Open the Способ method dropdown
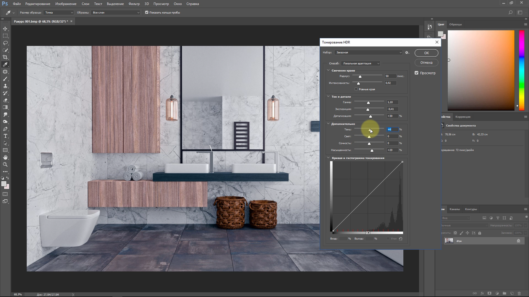 click(x=361, y=63)
